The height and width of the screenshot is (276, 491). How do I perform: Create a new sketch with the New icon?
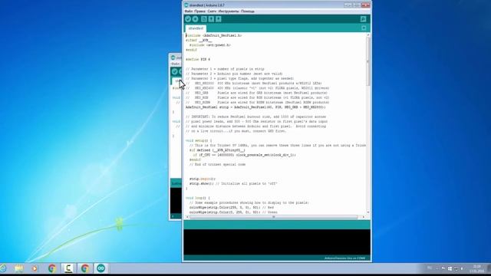[204, 19]
